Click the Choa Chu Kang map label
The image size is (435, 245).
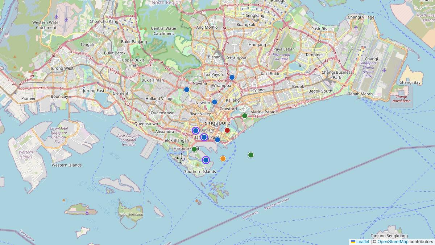(104, 21)
